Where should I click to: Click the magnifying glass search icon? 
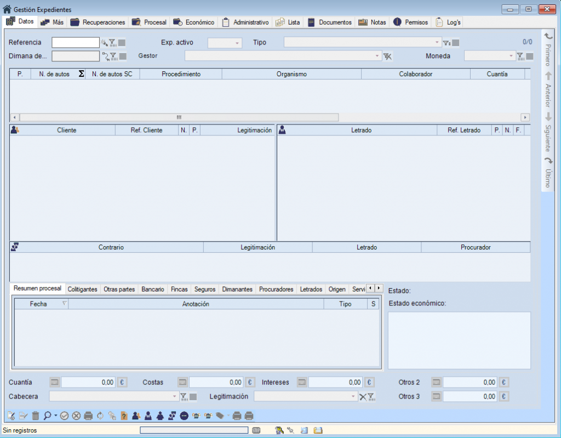48,416
